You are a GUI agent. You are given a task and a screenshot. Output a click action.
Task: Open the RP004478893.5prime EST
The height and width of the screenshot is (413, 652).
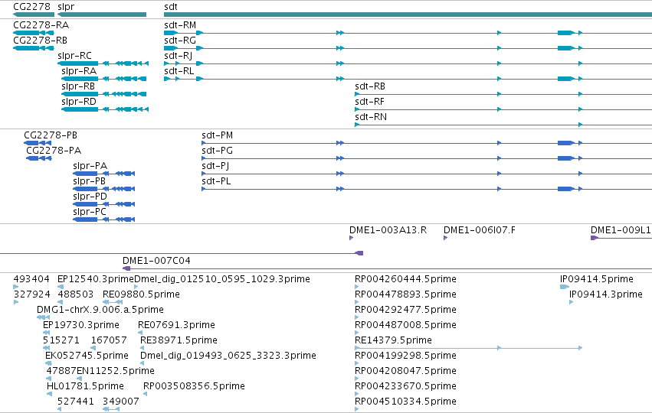point(405,294)
